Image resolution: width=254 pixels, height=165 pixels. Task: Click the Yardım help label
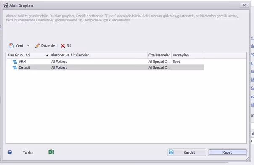(28, 152)
